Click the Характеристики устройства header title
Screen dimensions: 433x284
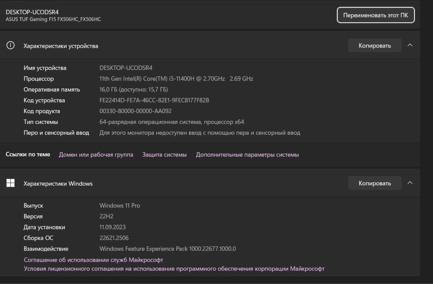coord(61,46)
